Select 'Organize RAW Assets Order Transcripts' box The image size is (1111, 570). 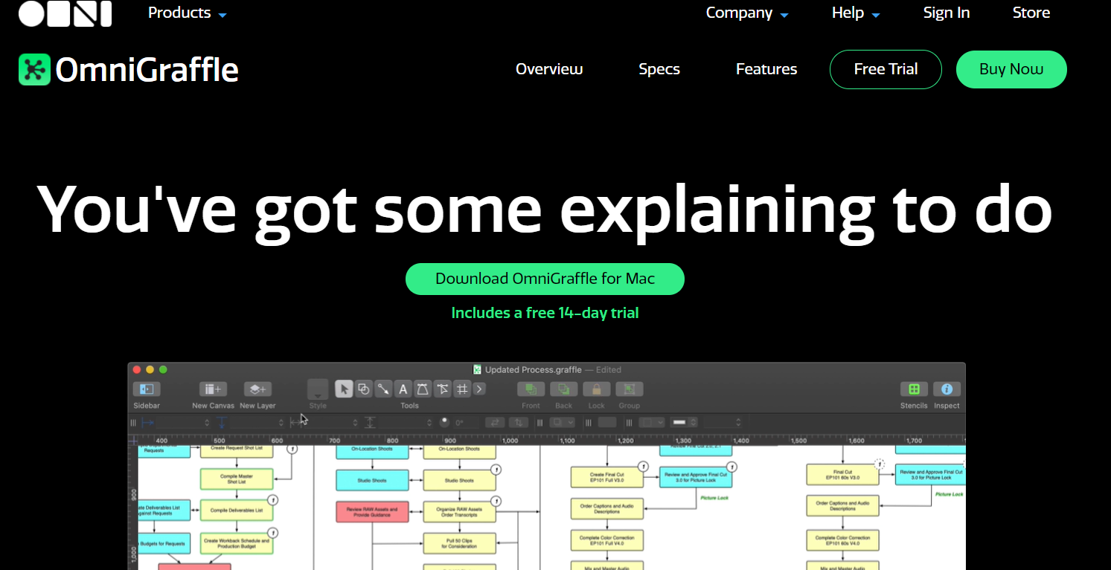pyautogui.click(x=459, y=512)
